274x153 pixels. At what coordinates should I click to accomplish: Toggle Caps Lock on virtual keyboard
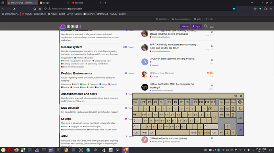[x=137, y=121]
